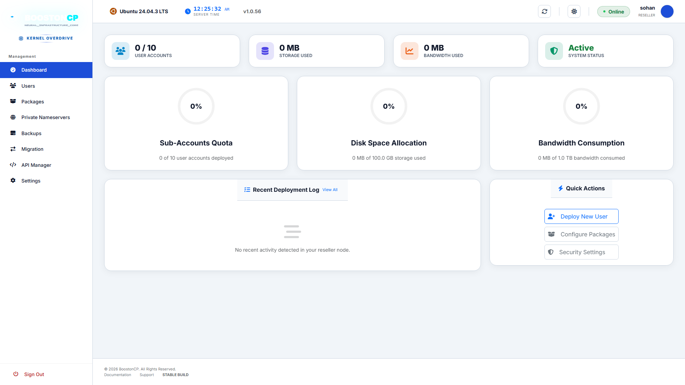Viewport: 685px width, 385px height.
Task: Click the Configure Packages button
Action: tap(581, 234)
